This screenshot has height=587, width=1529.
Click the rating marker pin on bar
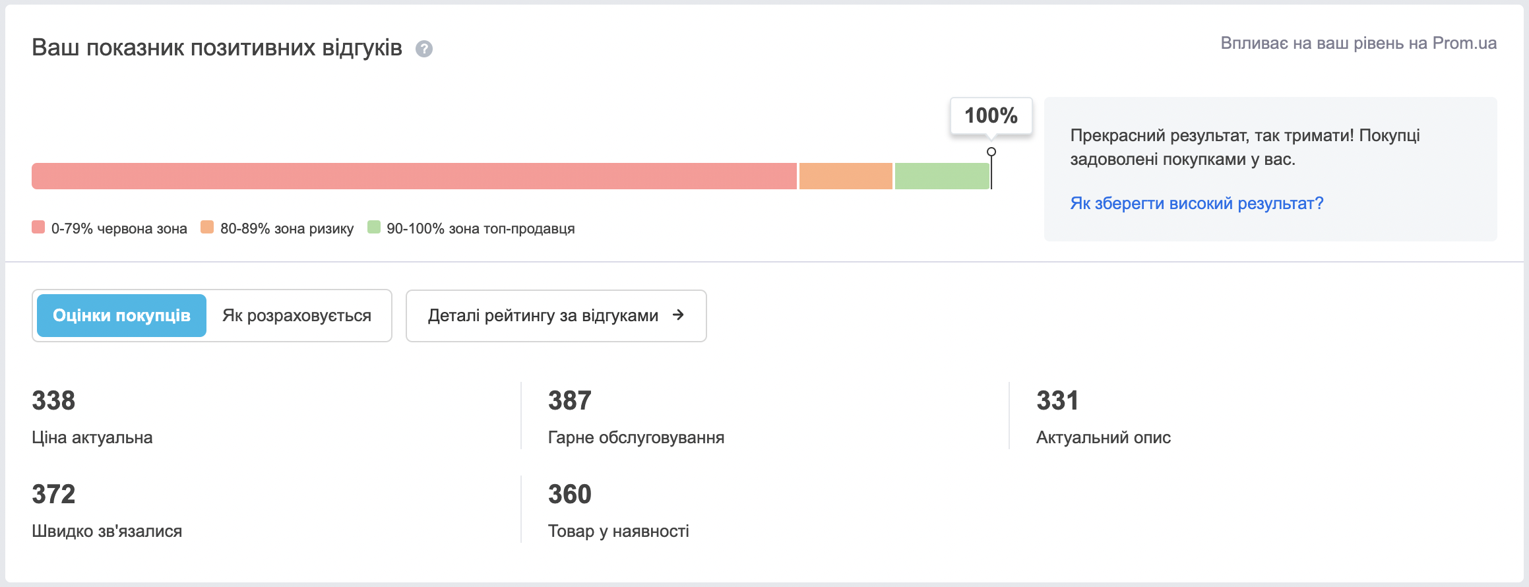click(x=991, y=152)
